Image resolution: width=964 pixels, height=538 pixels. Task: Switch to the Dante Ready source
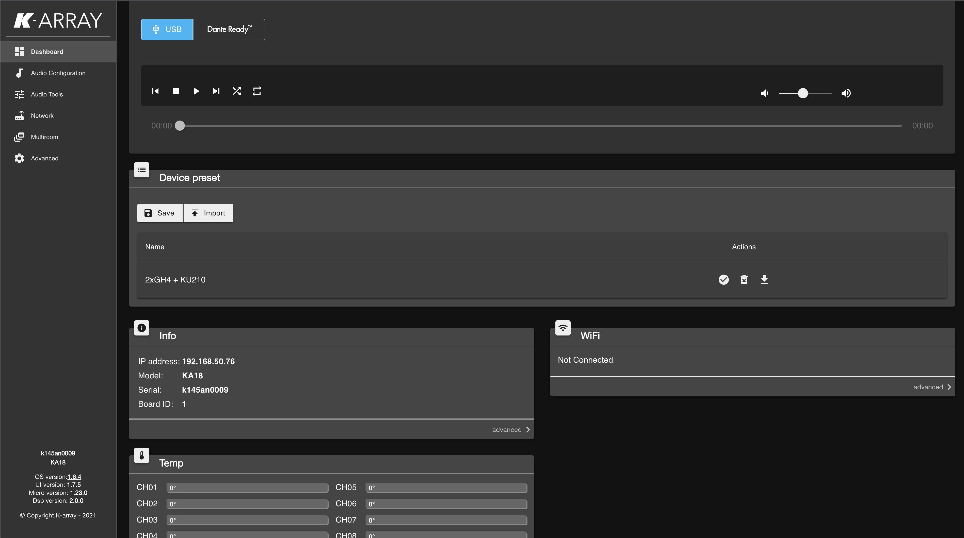tap(229, 29)
